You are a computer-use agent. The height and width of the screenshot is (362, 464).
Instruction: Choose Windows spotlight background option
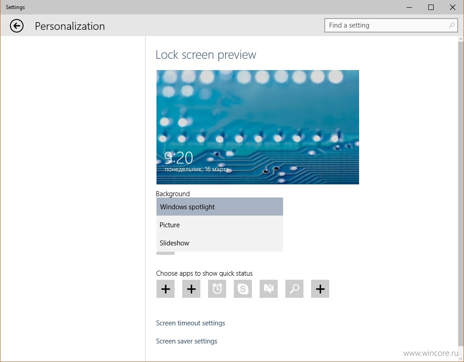(220, 207)
